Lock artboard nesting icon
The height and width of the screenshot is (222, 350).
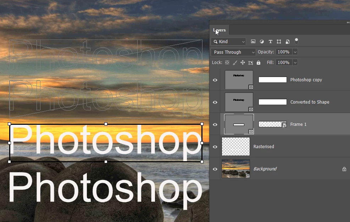pyautogui.click(x=250, y=63)
